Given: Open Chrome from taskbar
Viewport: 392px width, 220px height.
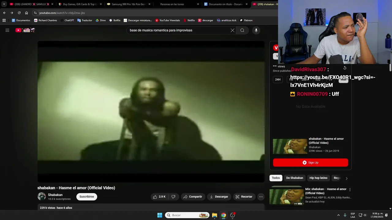Looking at the screenshot, I should (224, 215).
